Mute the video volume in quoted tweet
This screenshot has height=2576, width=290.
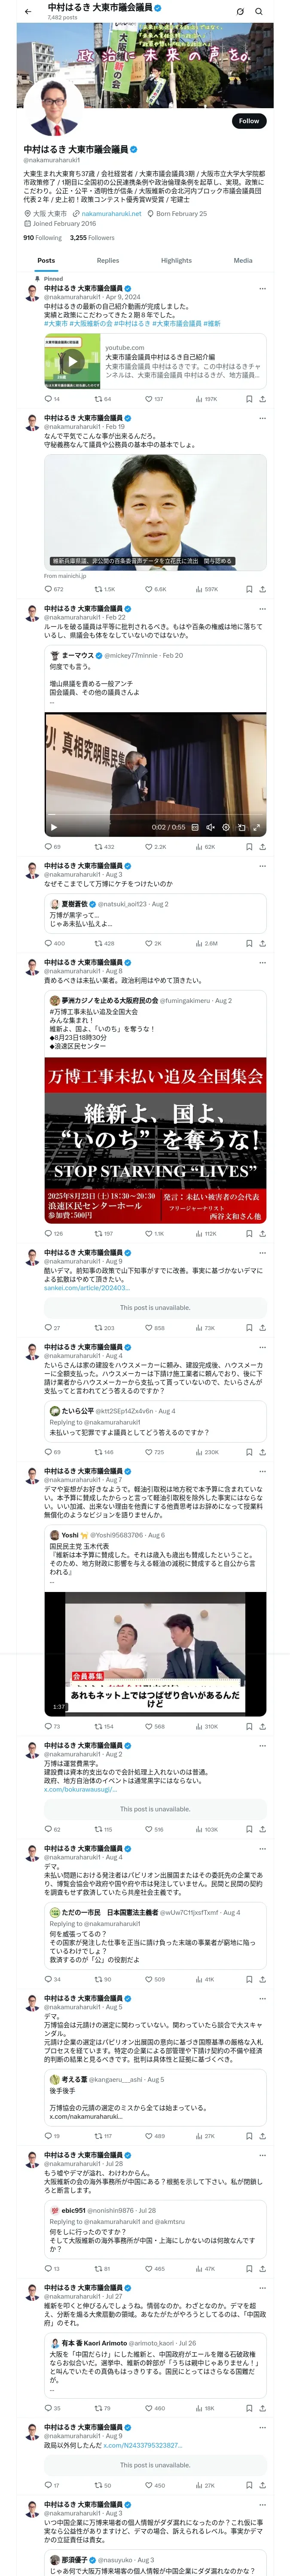coord(210,827)
